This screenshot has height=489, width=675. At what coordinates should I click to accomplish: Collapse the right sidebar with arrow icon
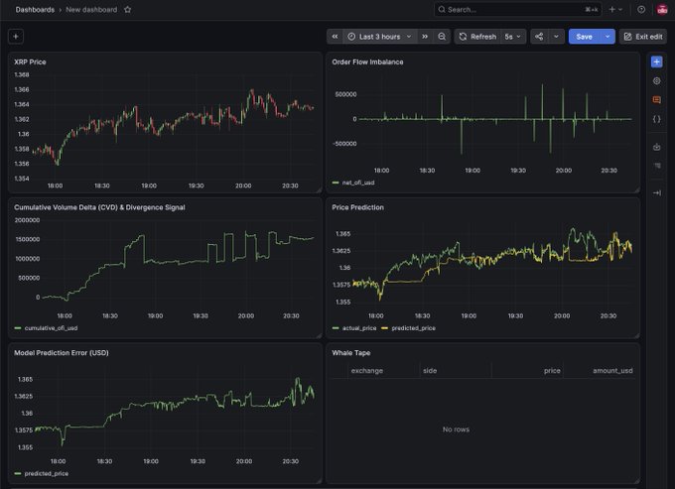pyautogui.click(x=656, y=193)
